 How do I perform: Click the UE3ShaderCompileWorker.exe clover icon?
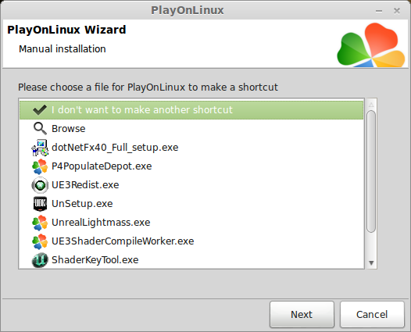tap(40, 241)
